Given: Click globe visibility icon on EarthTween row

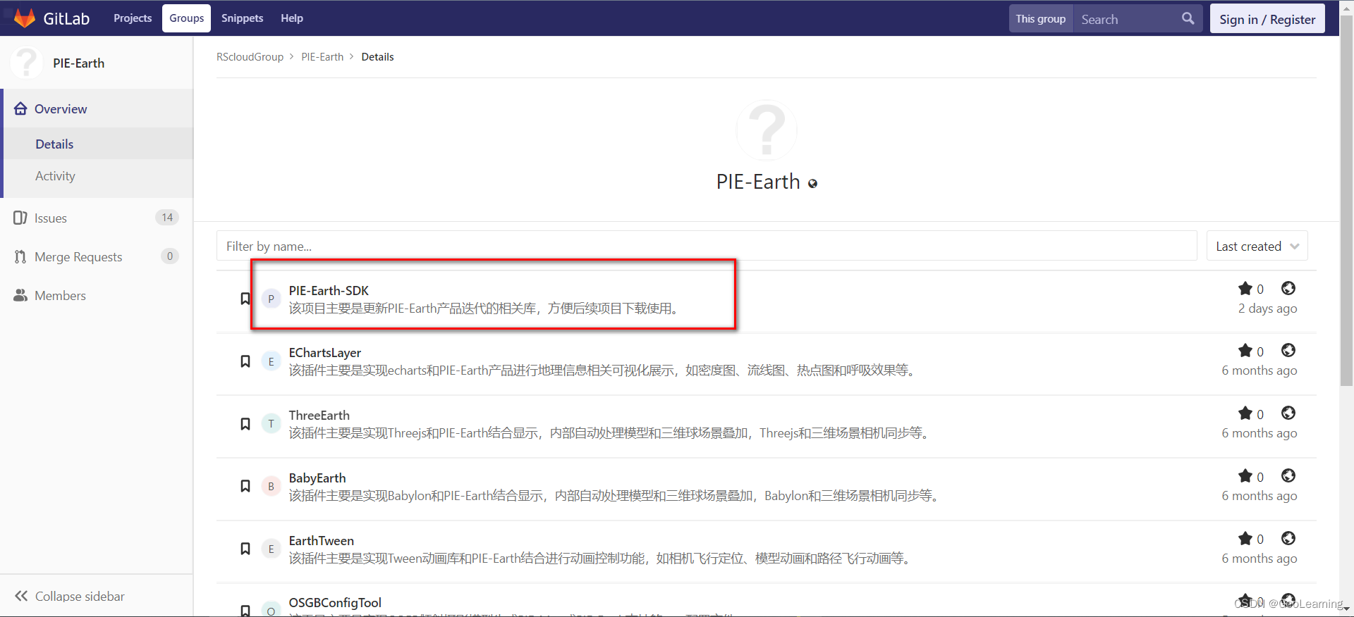Looking at the screenshot, I should pyautogui.click(x=1288, y=538).
